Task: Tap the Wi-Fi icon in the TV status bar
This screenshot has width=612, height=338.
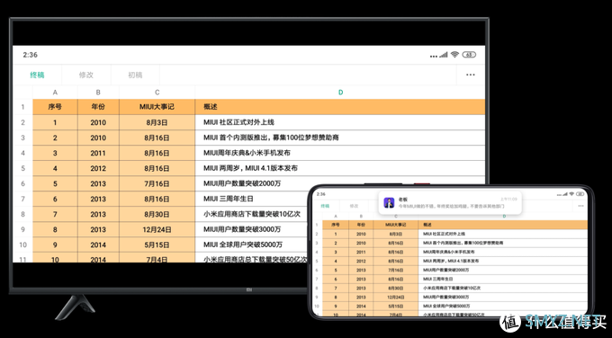Action: tap(454, 55)
